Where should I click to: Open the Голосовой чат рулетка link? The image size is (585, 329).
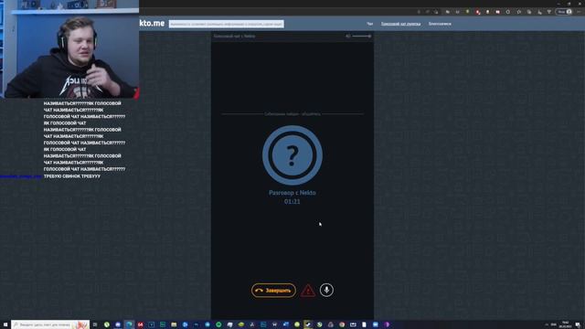400,24
